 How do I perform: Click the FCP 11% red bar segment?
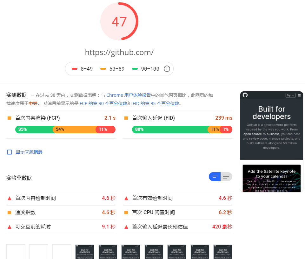(x=105, y=129)
